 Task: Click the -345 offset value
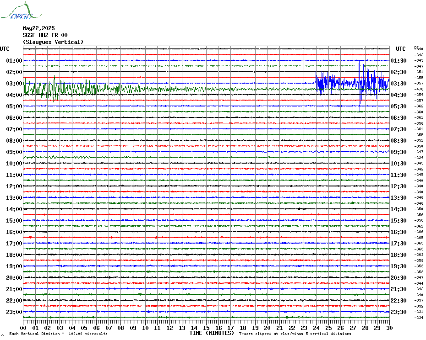tap(419, 175)
